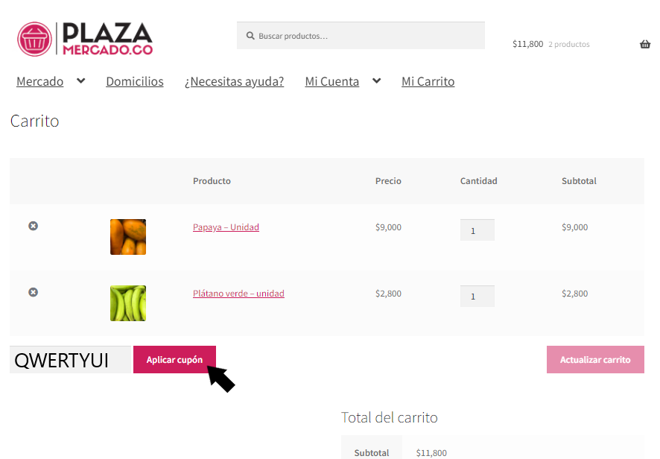Expand the Mercado menu chevron

[80, 81]
